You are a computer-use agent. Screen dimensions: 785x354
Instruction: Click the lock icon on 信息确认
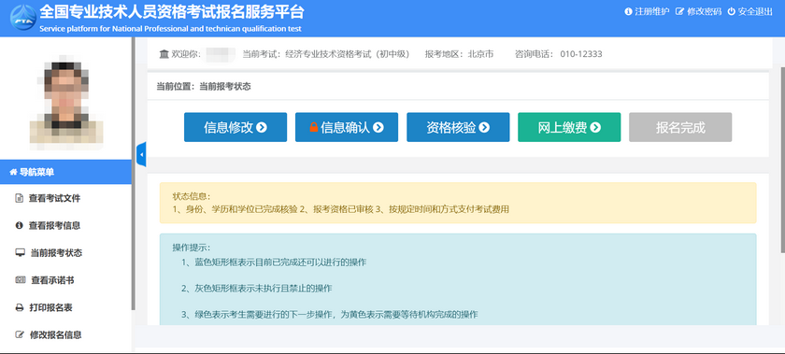[314, 127]
